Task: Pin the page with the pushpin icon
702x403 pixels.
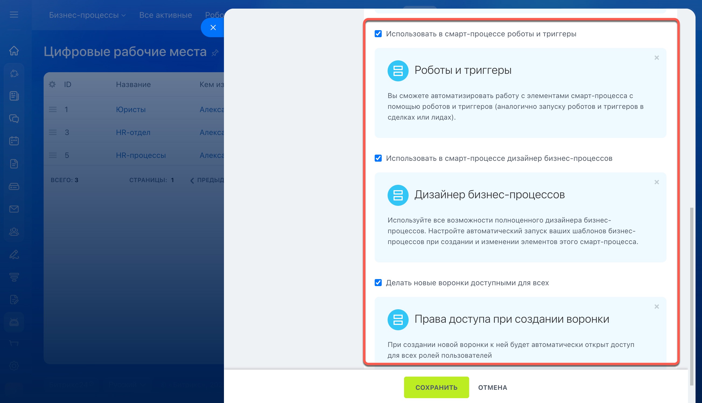Action: [x=215, y=53]
